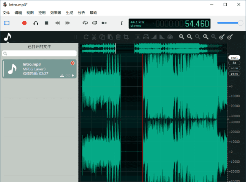Select the smpl scale button
246x182 pixels.
pyautogui.click(x=234, y=58)
